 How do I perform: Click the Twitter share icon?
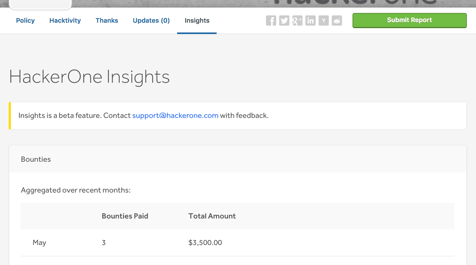tap(284, 21)
